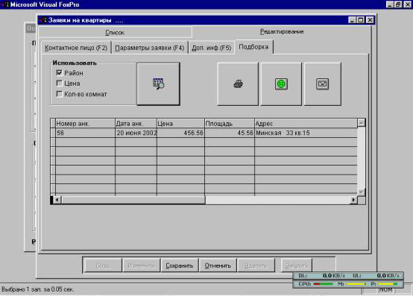Enable the Цена checkbox

(x=59, y=84)
